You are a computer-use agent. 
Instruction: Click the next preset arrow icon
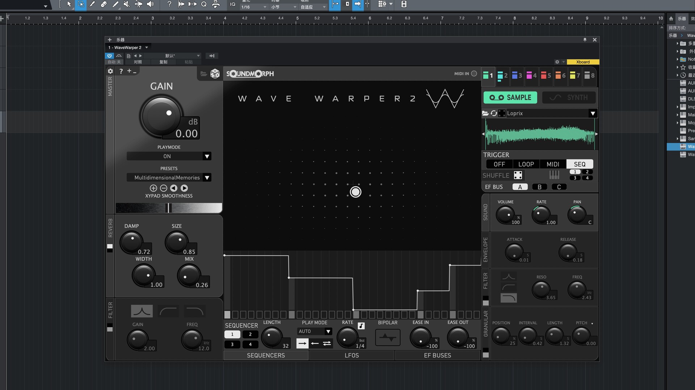(184, 188)
